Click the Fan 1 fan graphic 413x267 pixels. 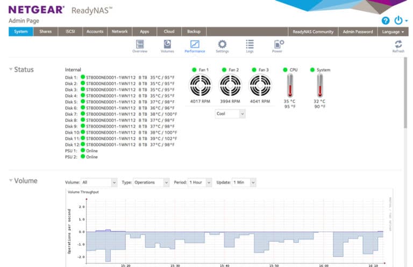click(x=200, y=86)
